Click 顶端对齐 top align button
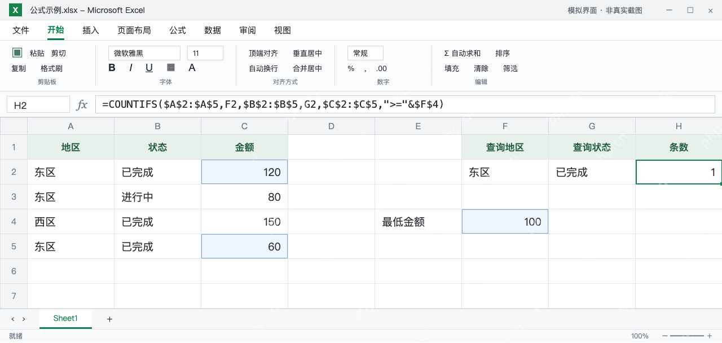This screenshot has height=343, width=722. click(x=263, y=53)
